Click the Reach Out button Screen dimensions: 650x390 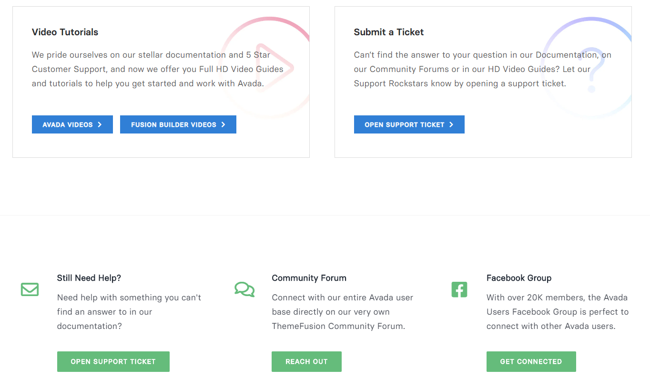pos(306,361)
